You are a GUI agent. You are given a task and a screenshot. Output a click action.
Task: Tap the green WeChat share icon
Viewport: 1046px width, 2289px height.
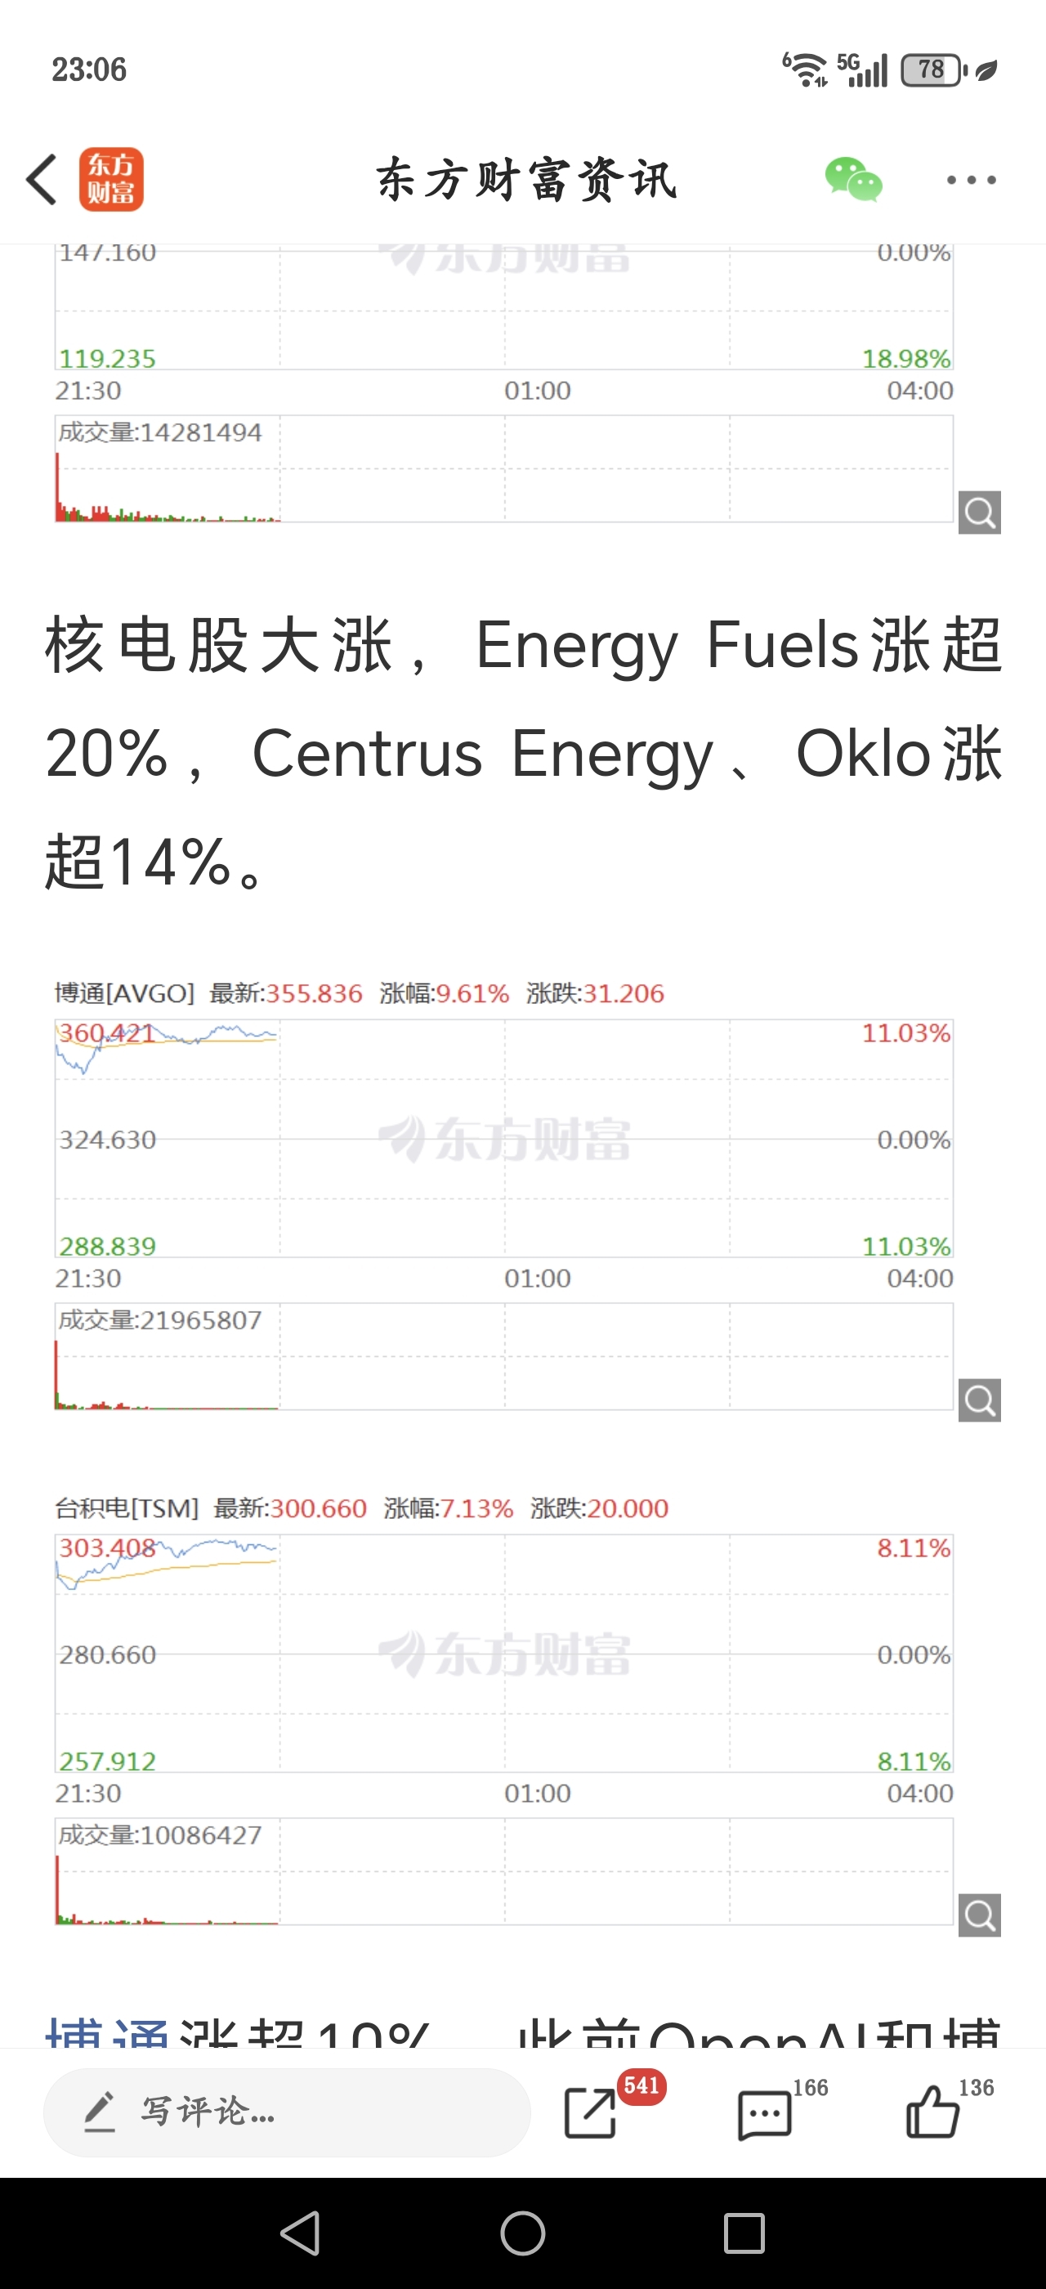click(x=852, y=180)
